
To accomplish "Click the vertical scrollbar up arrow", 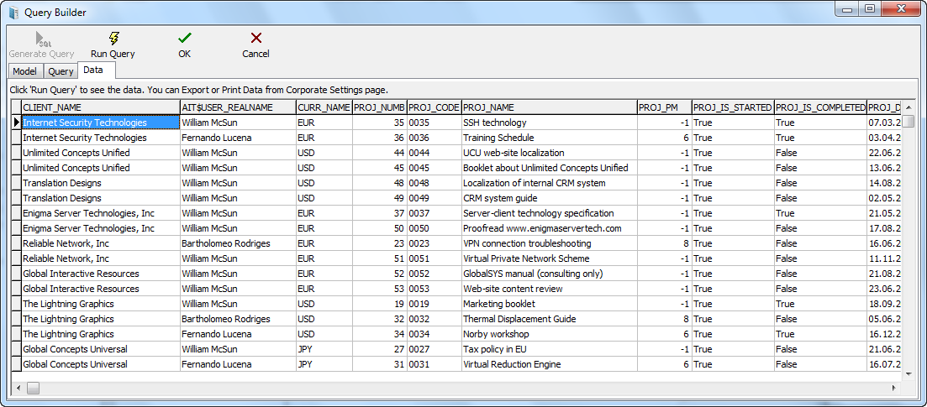I will click(x=909, y=107).
